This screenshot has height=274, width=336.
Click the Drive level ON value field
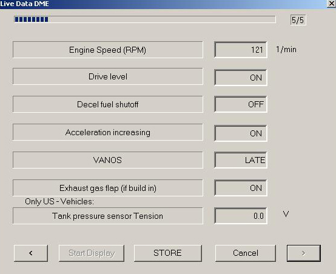[x=241, y=78]
